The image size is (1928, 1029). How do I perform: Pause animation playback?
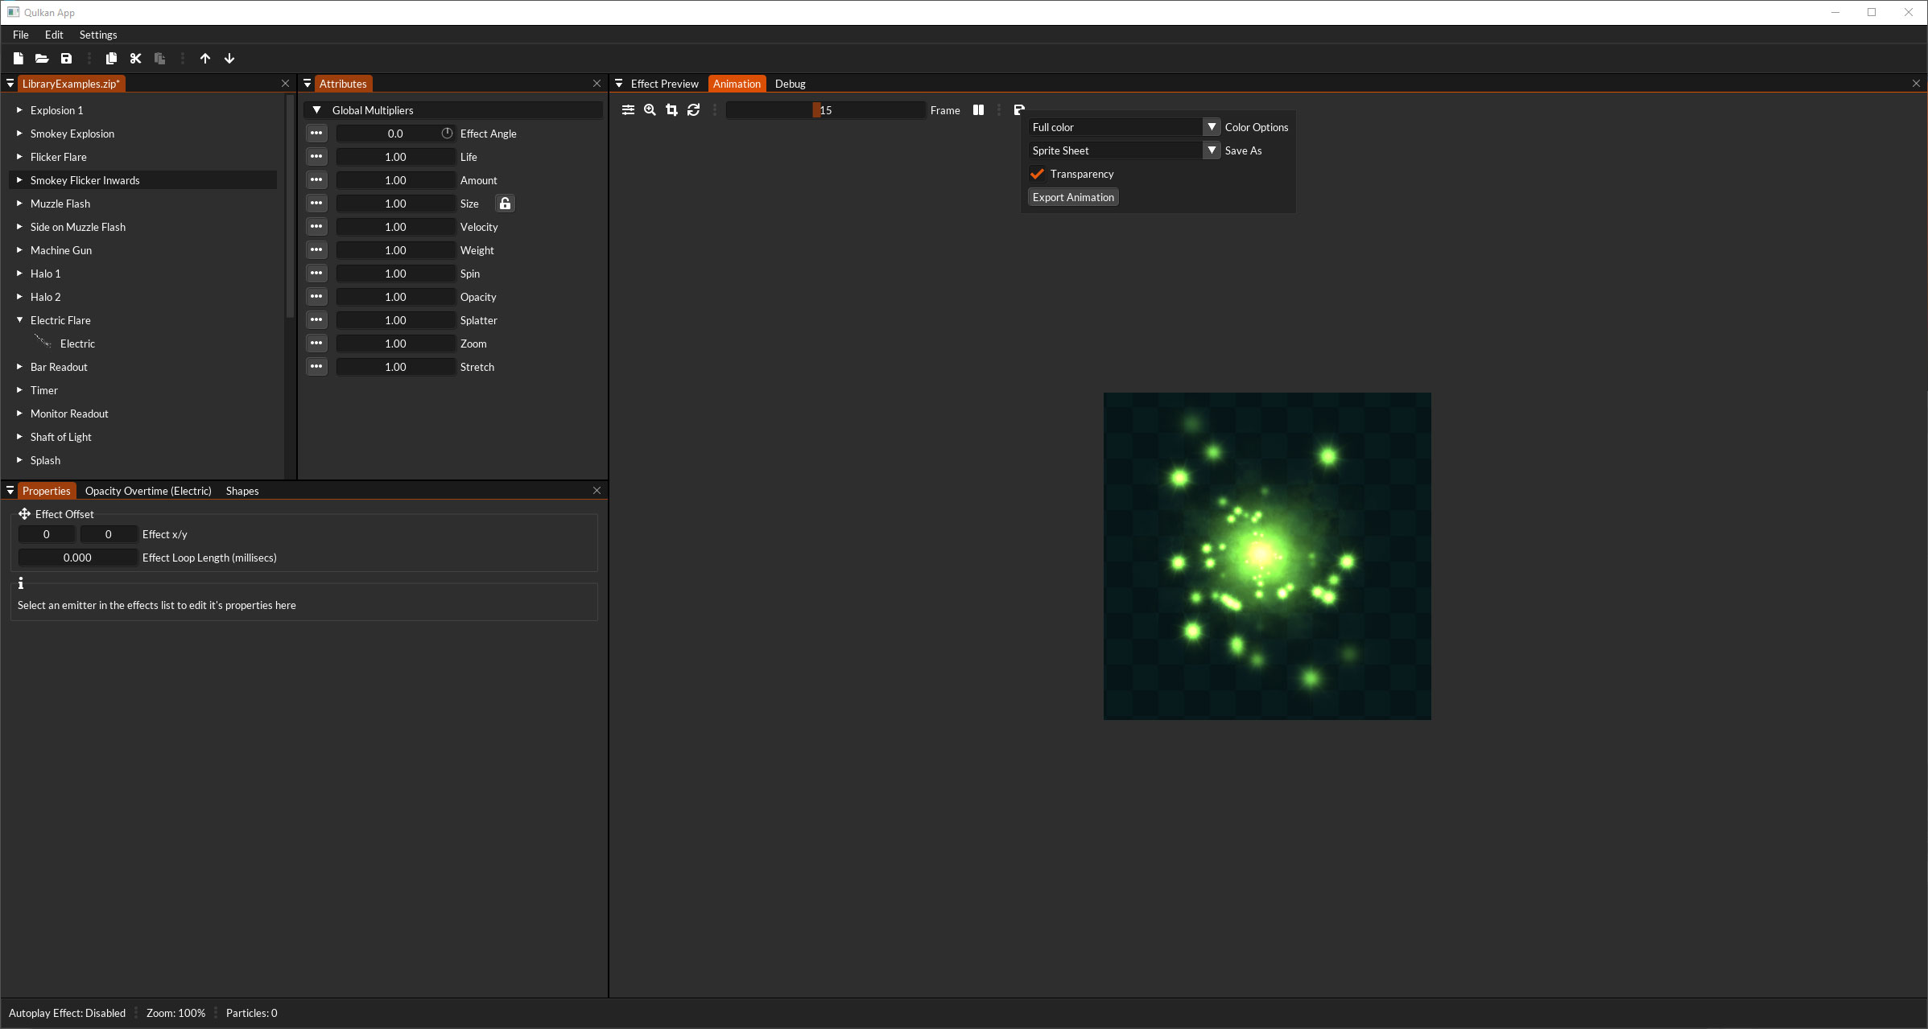coord(978,110)
